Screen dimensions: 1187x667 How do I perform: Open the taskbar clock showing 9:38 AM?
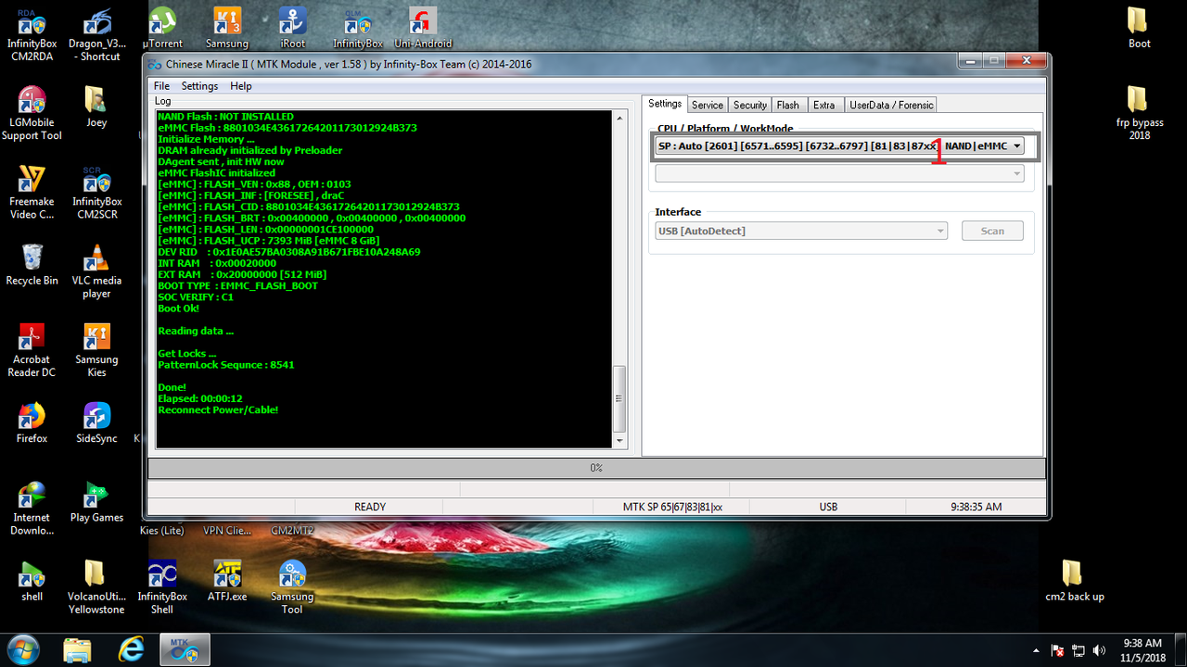click(x=1142, y=650)
